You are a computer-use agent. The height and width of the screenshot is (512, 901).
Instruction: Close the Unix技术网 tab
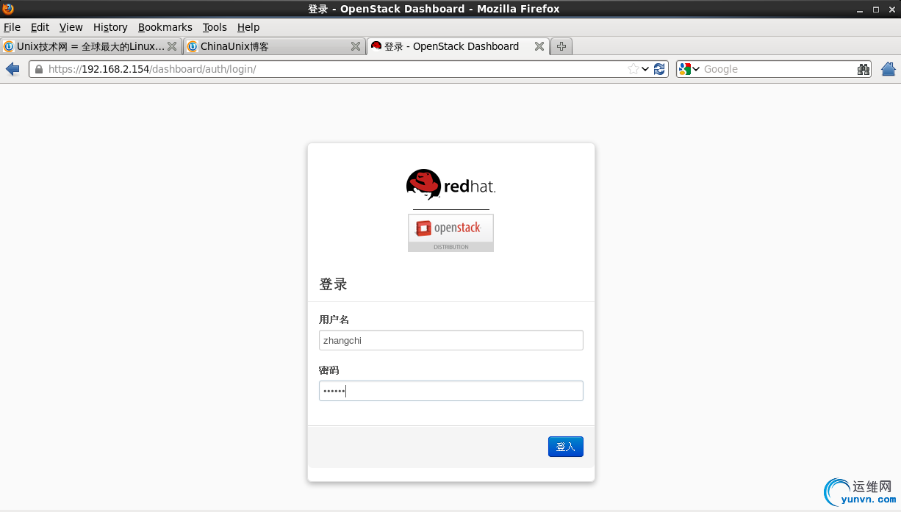172,46
